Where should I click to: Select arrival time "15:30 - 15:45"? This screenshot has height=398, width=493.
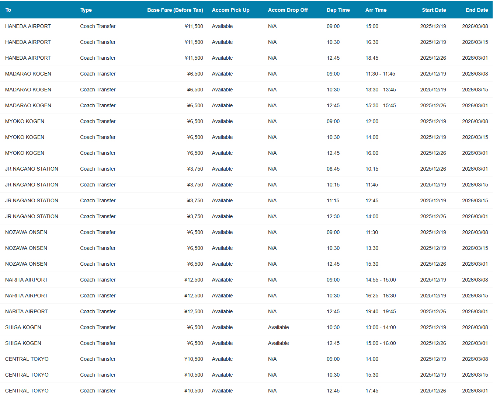[x=381, y=105]
